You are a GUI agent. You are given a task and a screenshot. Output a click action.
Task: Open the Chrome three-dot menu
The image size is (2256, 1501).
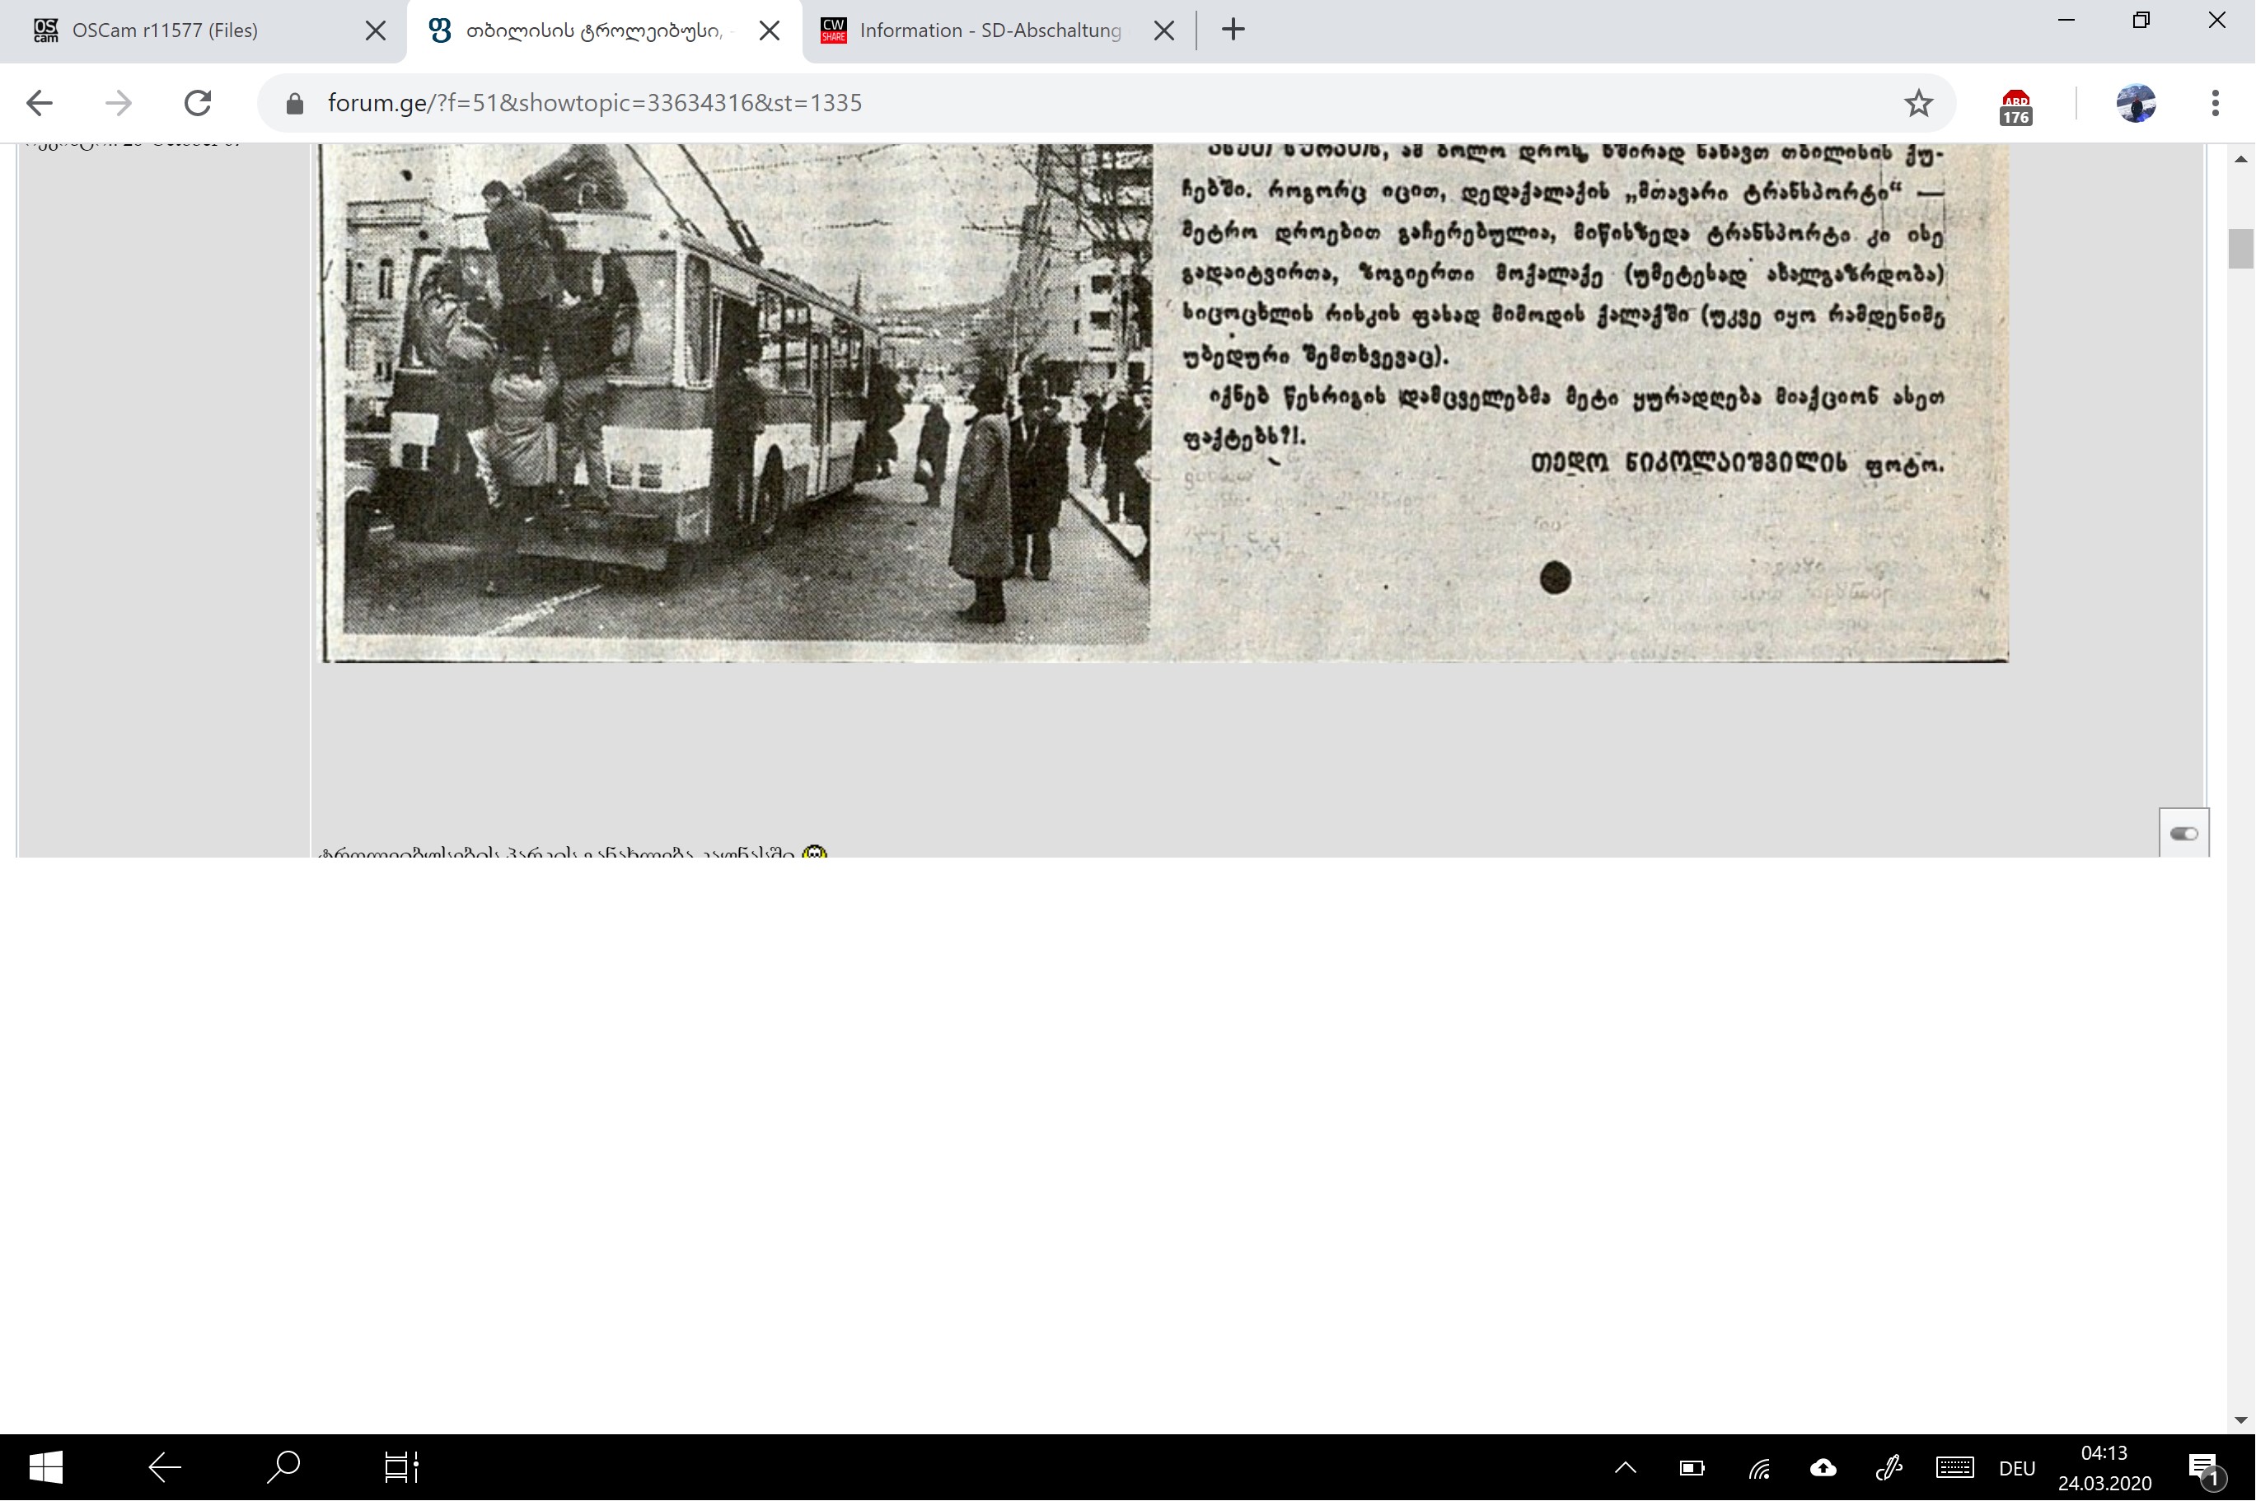click(x=2215, y=103)
